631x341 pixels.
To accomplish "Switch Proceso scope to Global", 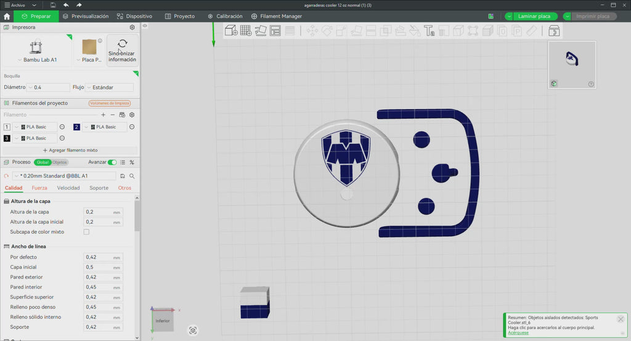I will tap(43, 162).
